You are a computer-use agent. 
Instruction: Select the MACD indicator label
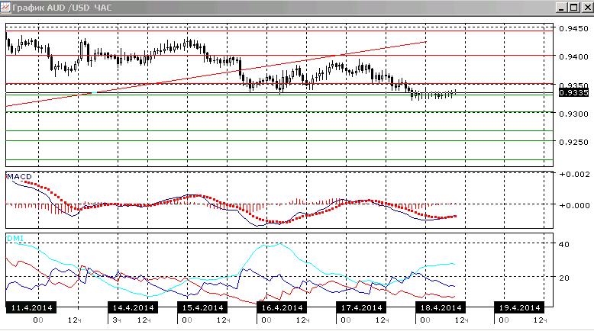(19, 177)
